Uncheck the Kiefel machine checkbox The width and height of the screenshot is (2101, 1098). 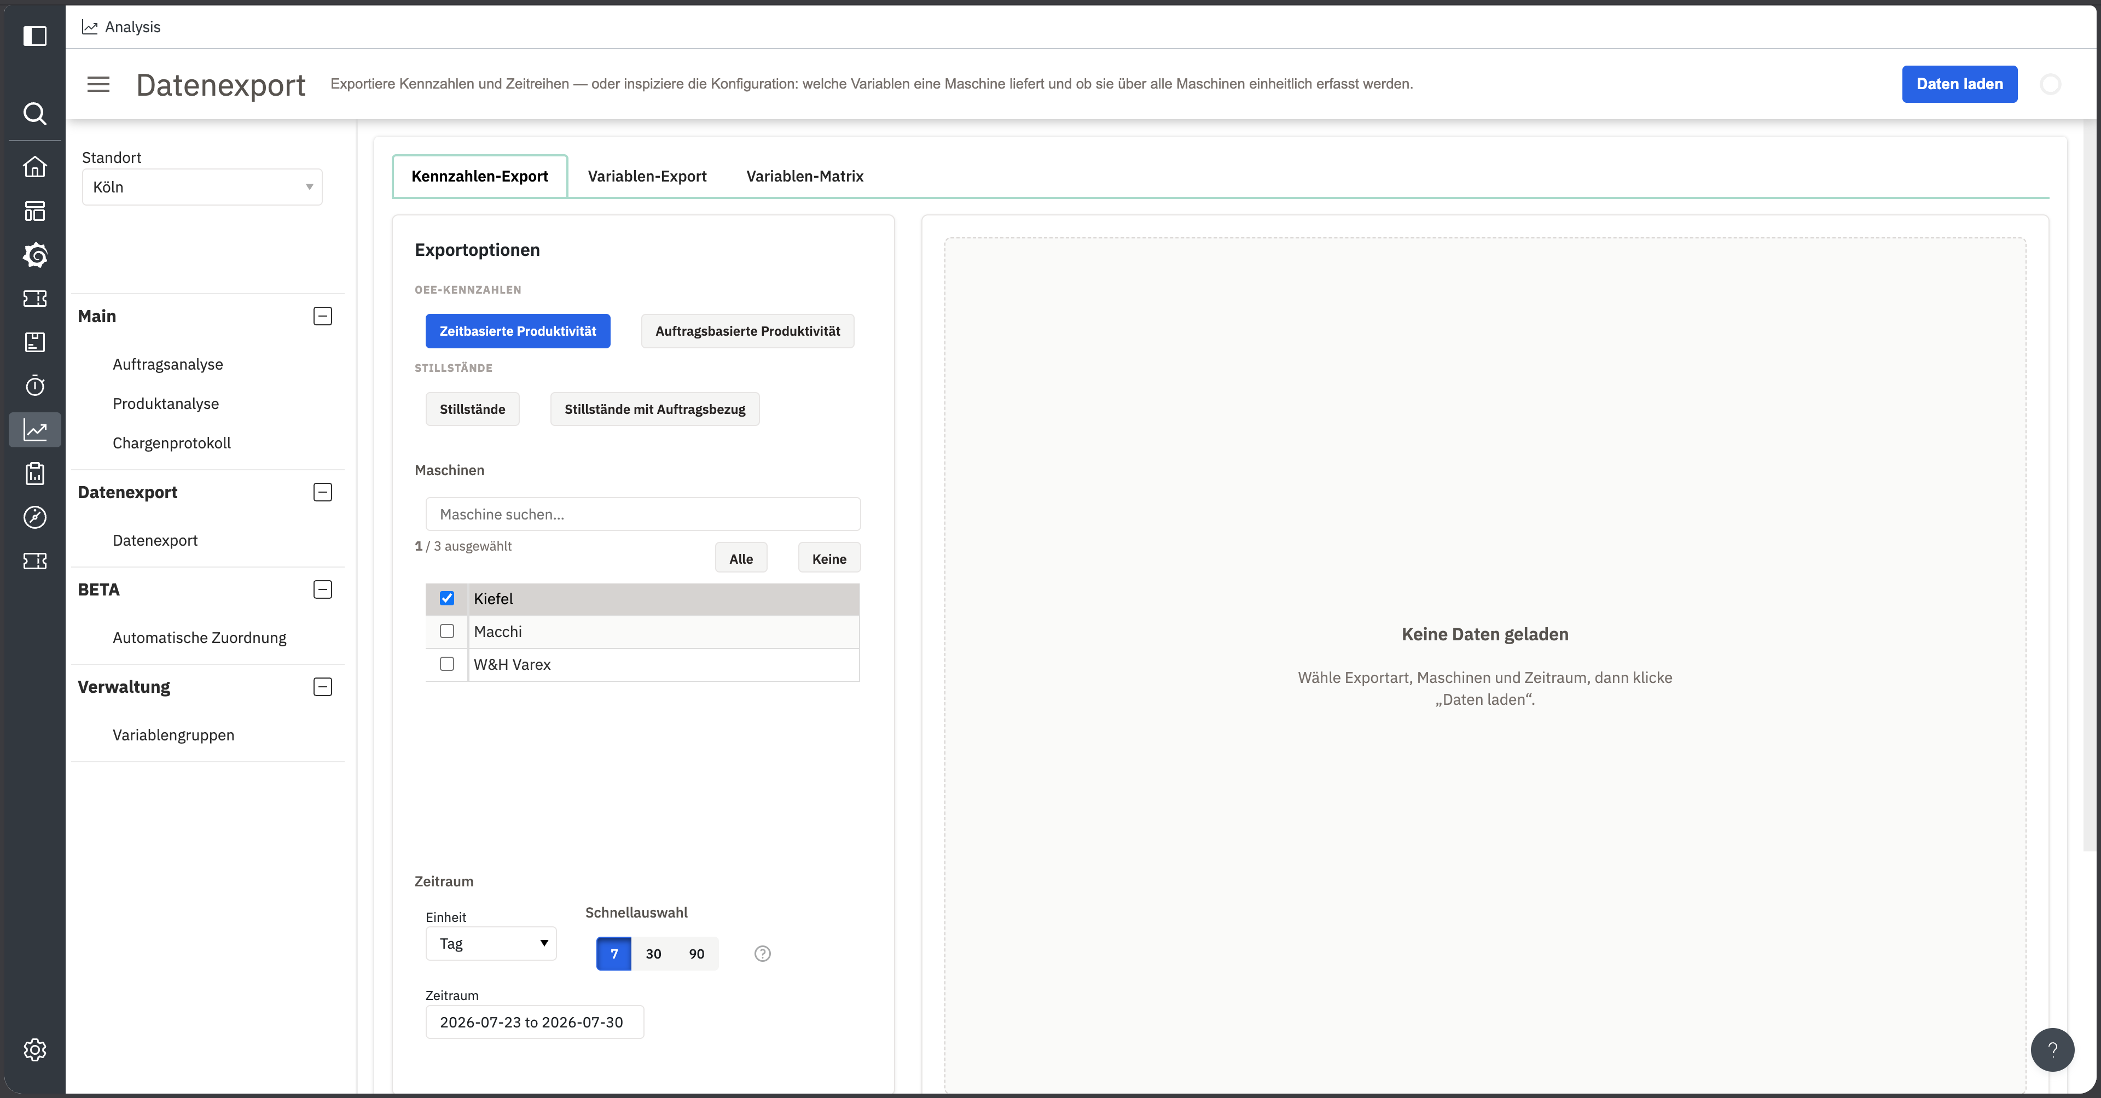(x=447, y=598)
